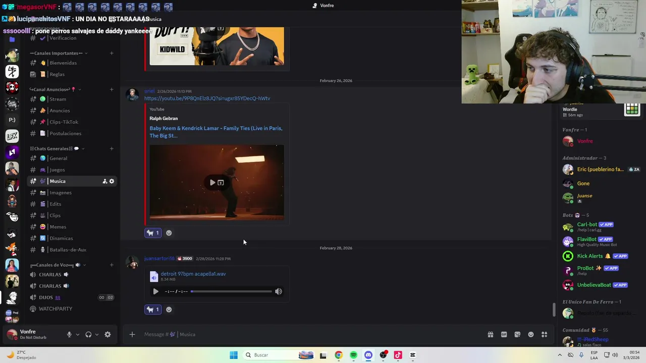The image size is (646, 363).
Task: Open Baby Keem & Kendrick Lamar video title link
Action: click(216, 132)
